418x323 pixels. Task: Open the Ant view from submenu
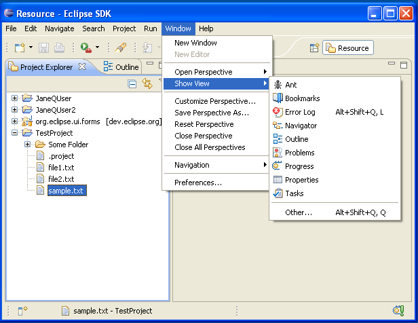(290, 85)
